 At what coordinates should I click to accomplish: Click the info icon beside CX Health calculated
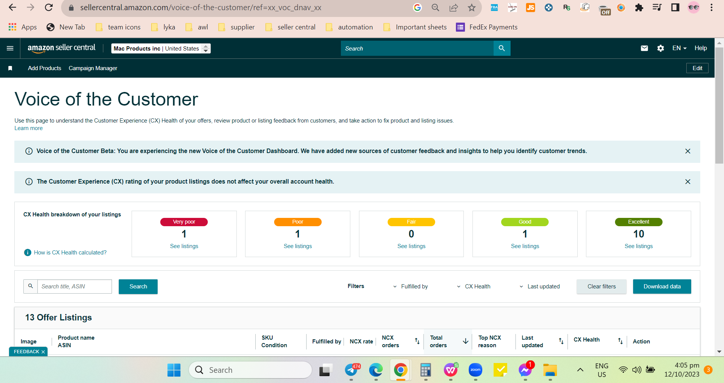[28, 253]
